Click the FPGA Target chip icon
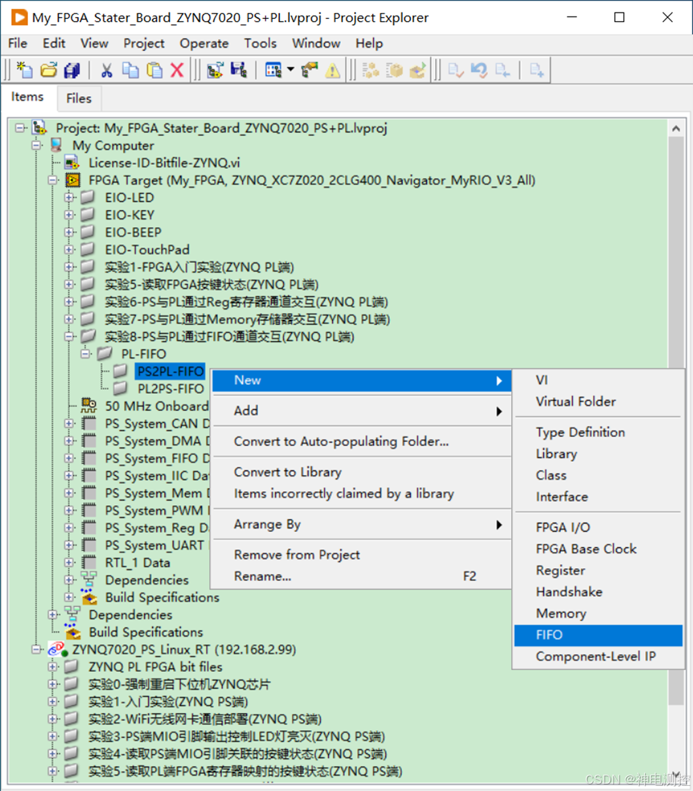 point(73,180)
